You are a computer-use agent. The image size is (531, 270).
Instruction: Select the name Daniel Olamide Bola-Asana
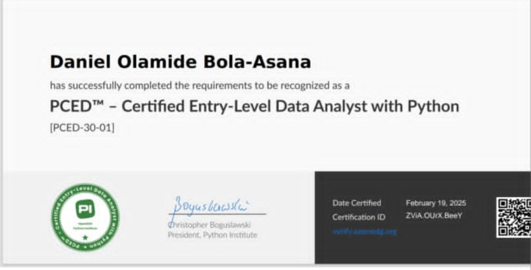click(x=180, y=62)
